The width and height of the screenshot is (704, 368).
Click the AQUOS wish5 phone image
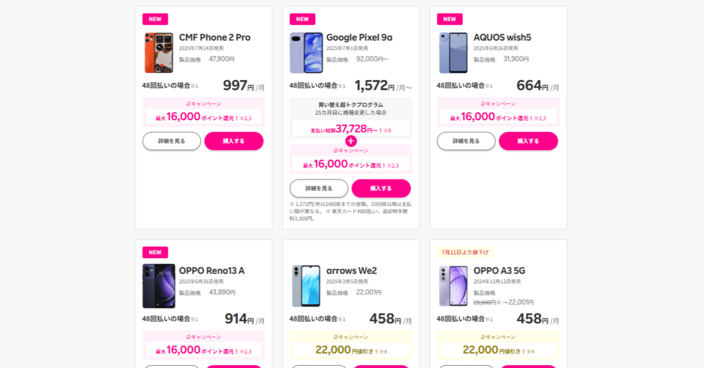coord(453,53)
